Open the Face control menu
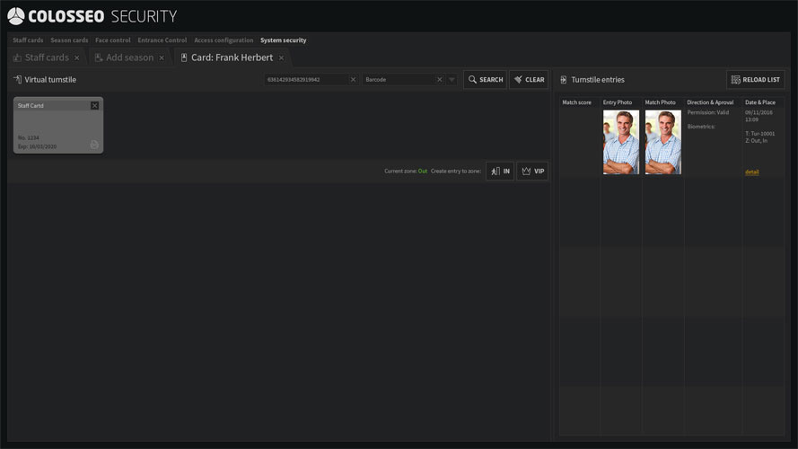798x449 pixels. pos(112,40)
